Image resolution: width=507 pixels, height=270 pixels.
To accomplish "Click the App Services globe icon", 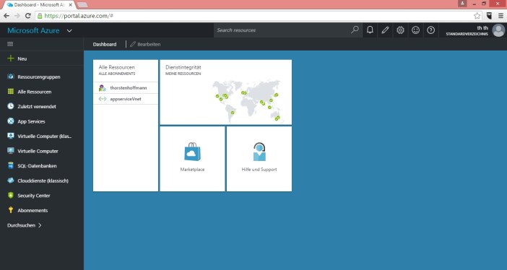I will (x=11, y=121).
